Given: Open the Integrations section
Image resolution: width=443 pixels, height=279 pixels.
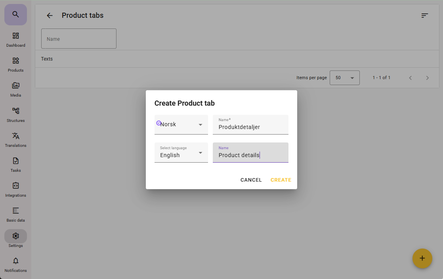Looking at the screenshot, I should click(15, 190).
